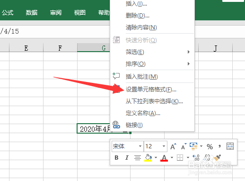Select 从下拉列表中选择(K)... entry
The height and width of the screenshot is (181, 245).
pyautogui.click(x=154, y=101)
